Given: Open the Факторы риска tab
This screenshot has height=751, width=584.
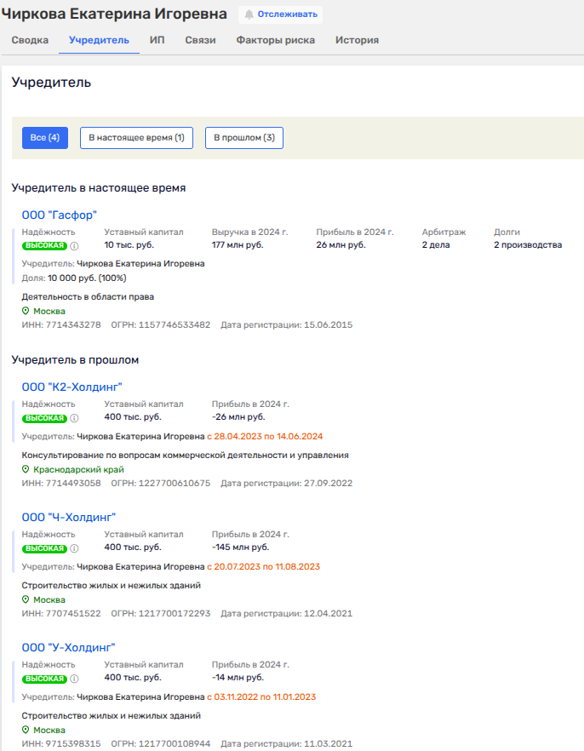Looking at the screenshot, I should [275, 40].
